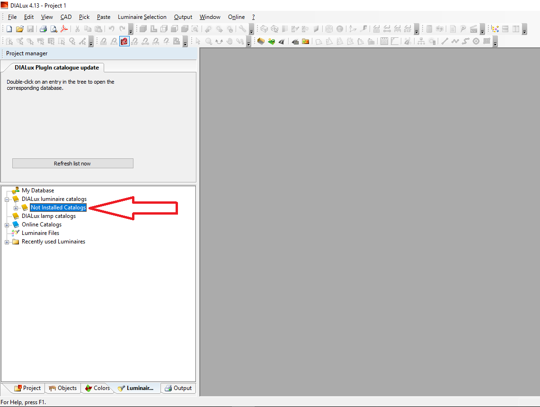Image resolution: width=540 pixels, height=407 pixels.
Task: Select the draw line tool icon
Action: [444, 42]
